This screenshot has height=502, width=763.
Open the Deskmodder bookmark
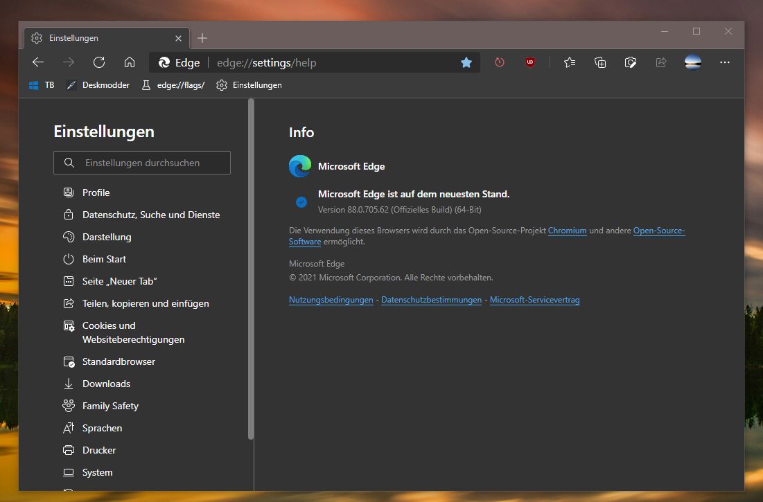point(98,85)
